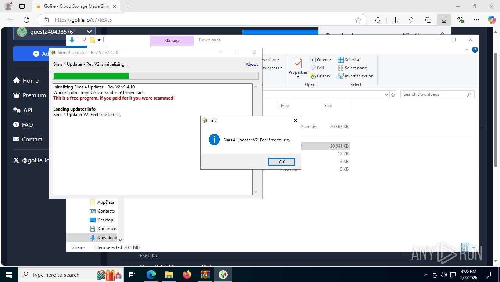Switch File Explorer to large icons view
500x282 pixels.
click(x=474, y=247)
